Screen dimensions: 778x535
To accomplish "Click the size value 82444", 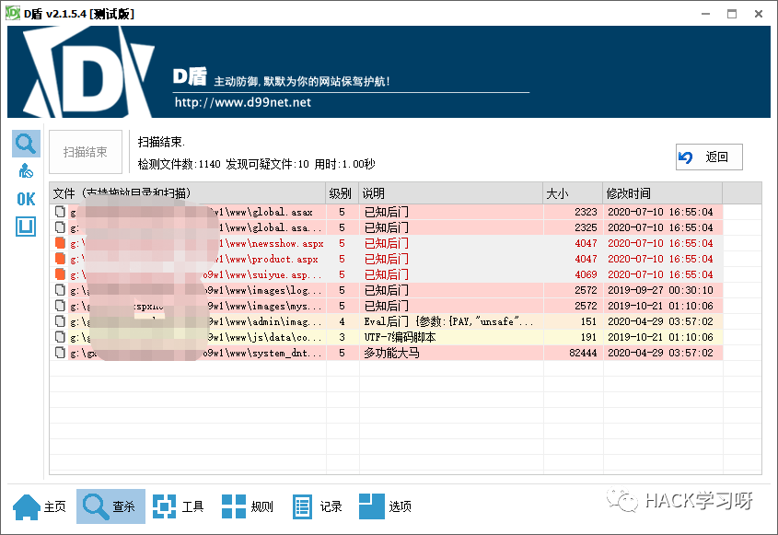I will tap(583, 353).
